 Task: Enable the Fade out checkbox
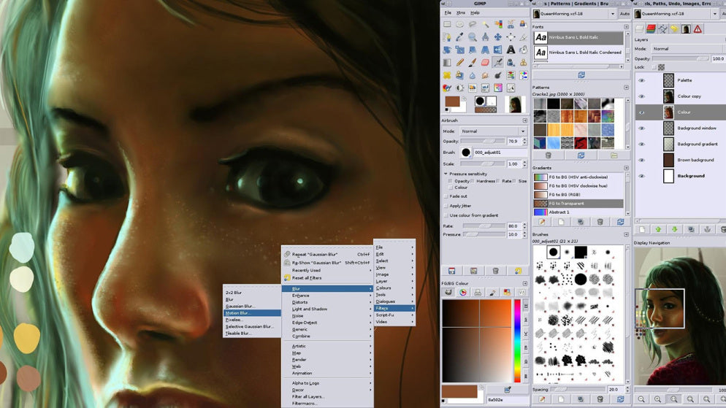tap(446, 196)
